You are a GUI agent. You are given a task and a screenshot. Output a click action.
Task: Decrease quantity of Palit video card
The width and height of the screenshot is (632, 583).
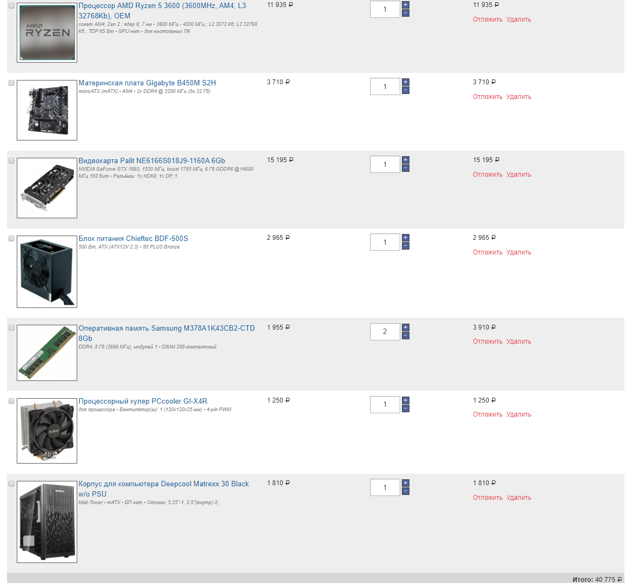pos(406,168)
